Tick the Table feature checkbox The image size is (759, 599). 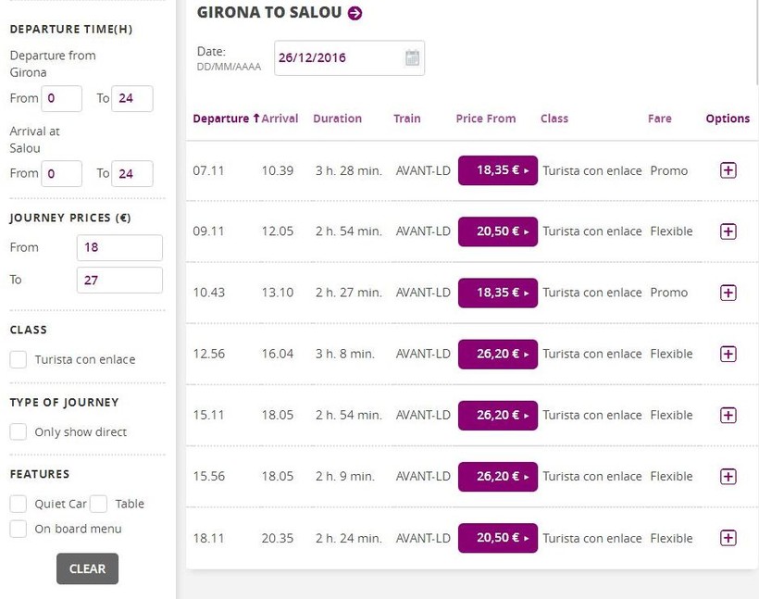pyautogui.click(x=99, y=504)
